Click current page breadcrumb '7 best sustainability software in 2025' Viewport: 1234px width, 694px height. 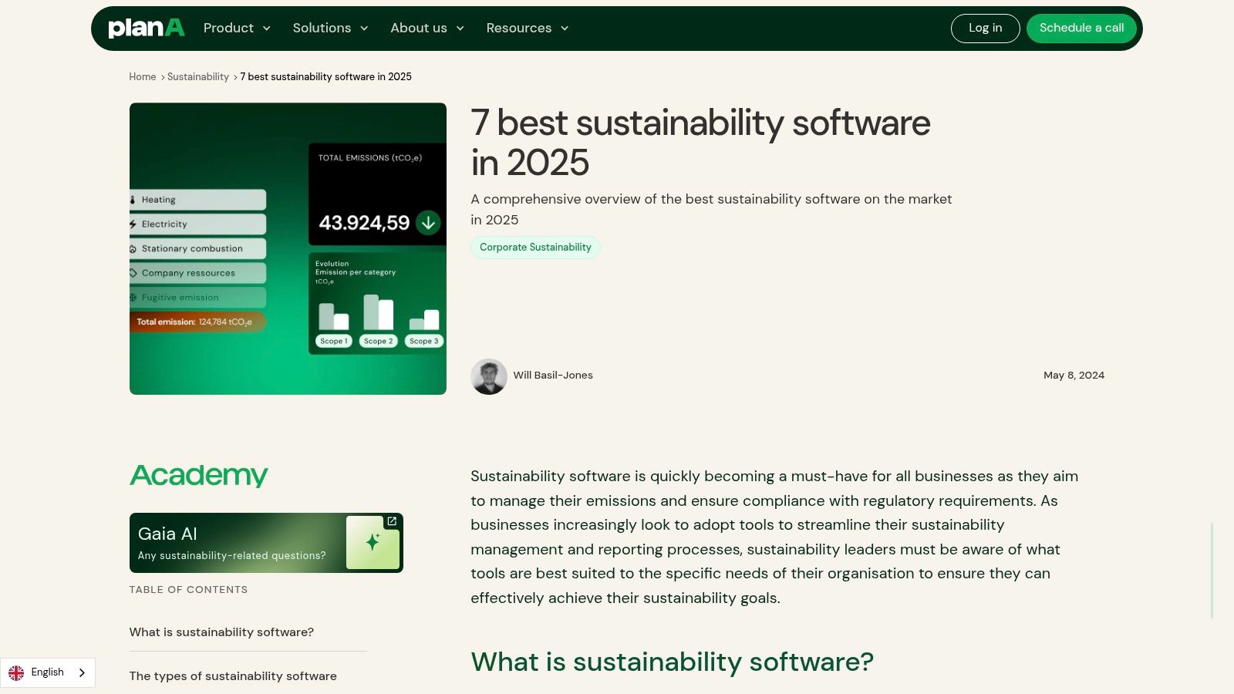[325, 76]
